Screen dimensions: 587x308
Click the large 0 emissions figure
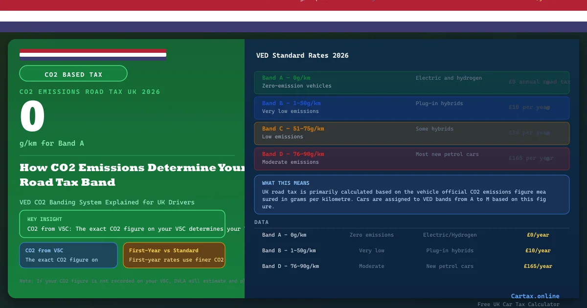[32, 117]
